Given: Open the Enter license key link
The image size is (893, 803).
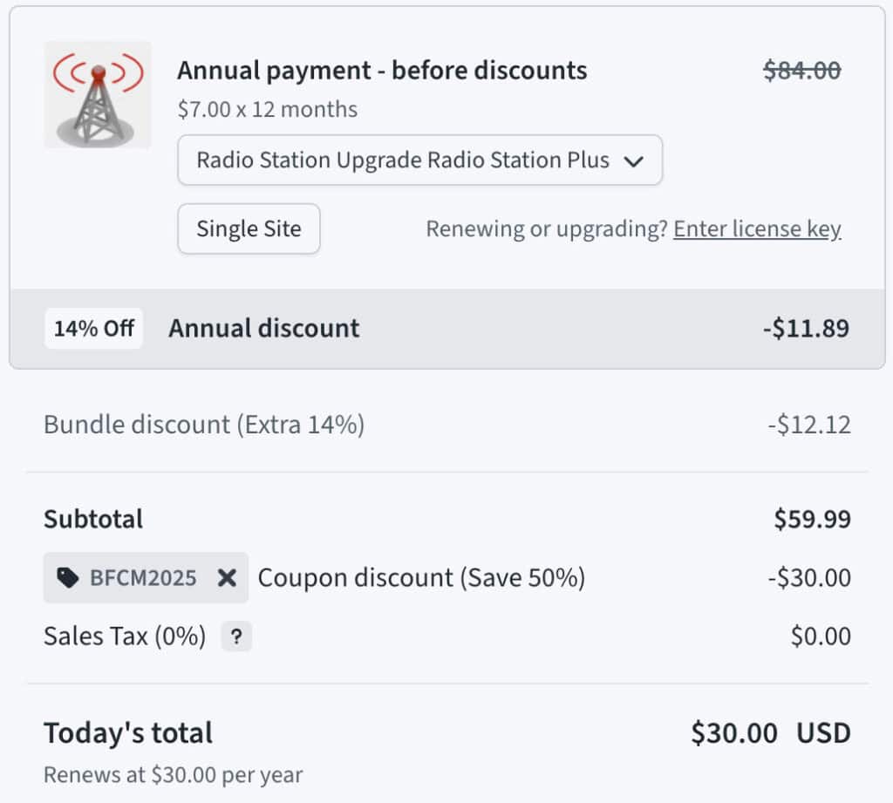Looking at the screenshot, I should click(757, 229).
